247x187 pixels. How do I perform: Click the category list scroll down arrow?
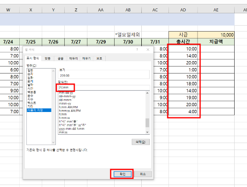53,143
